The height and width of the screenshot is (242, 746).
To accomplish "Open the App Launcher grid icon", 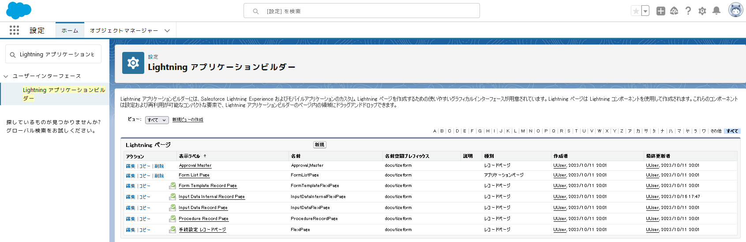I will click(14, 30).
